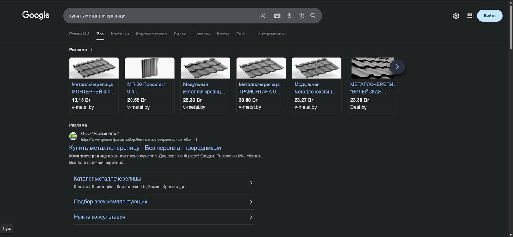The width and height of the screenshot is (513, 237).
Task: Open the on-screen keyboard input tool
Action: (277, 16)
